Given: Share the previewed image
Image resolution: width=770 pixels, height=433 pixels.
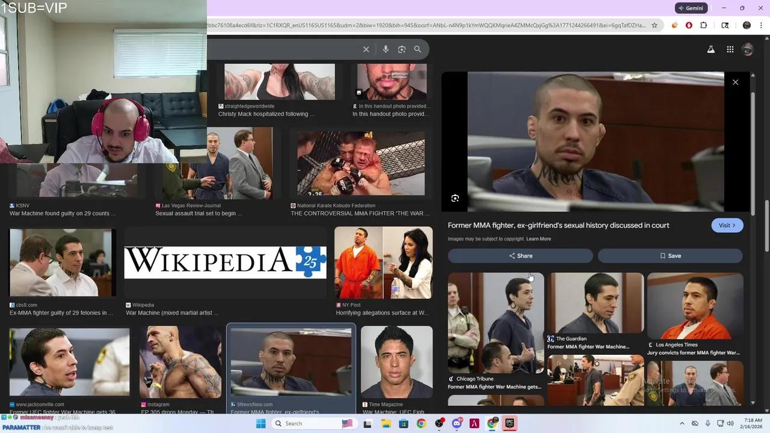Looking at the screenshot, I should [520, 256].
